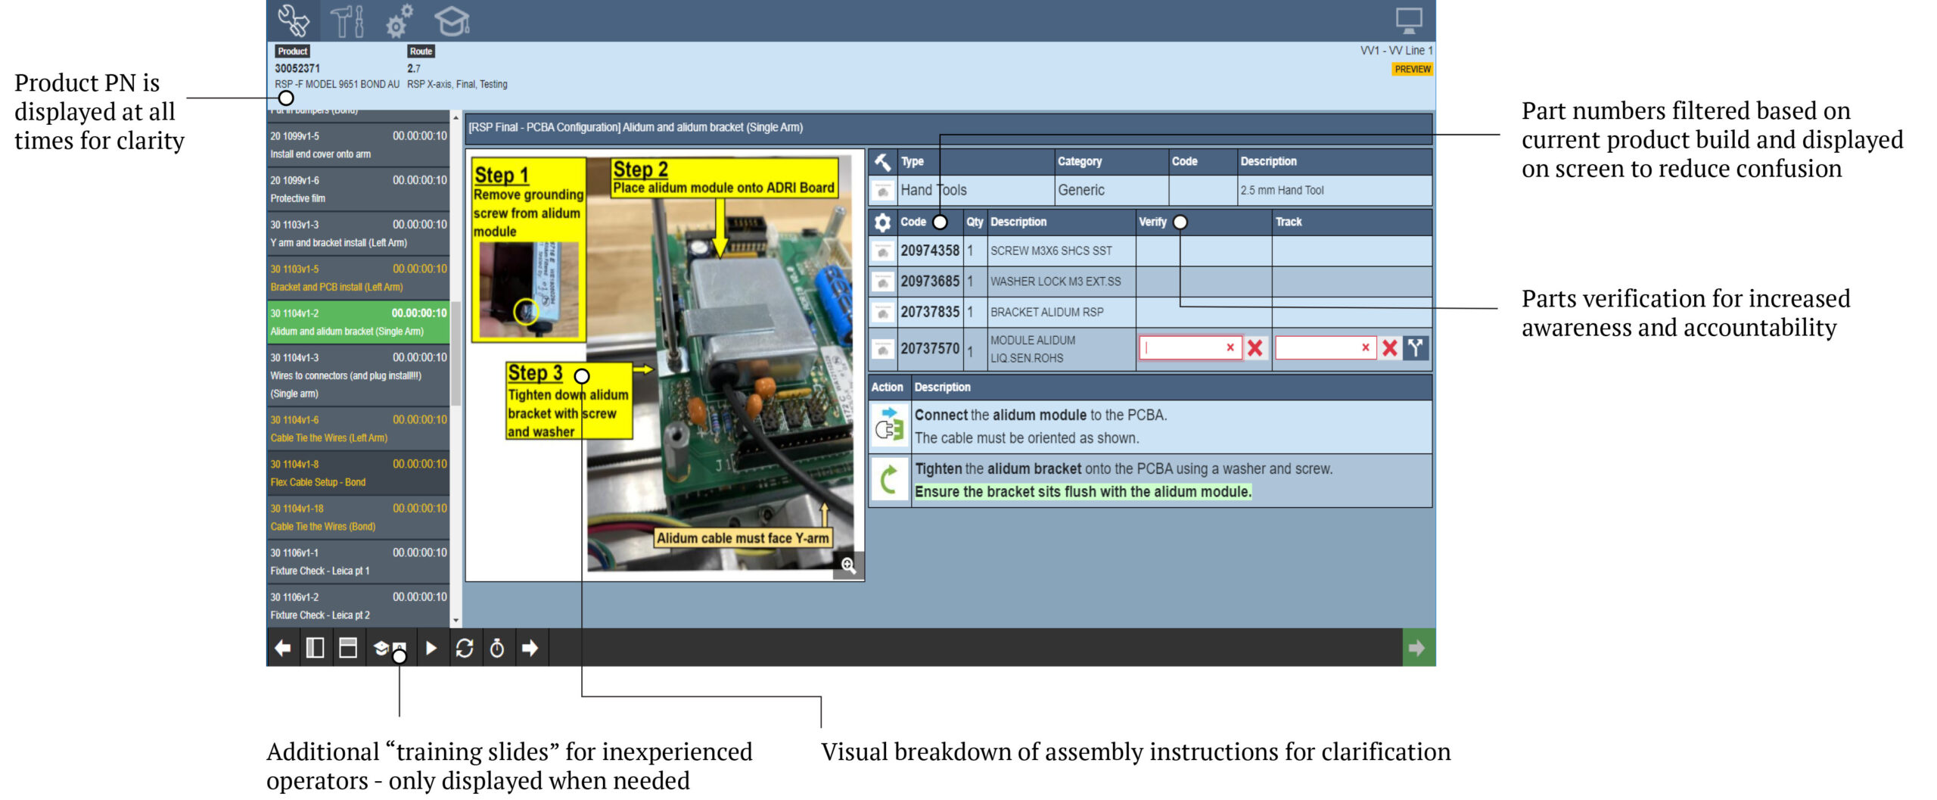Click the Product number 30052371
Image resolution: width=1937 pixels, height=800 pixels.
click(297, 68)
